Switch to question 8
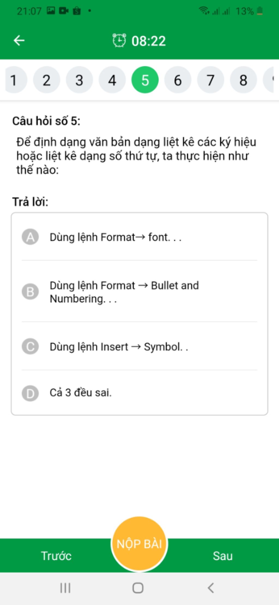 243,80
